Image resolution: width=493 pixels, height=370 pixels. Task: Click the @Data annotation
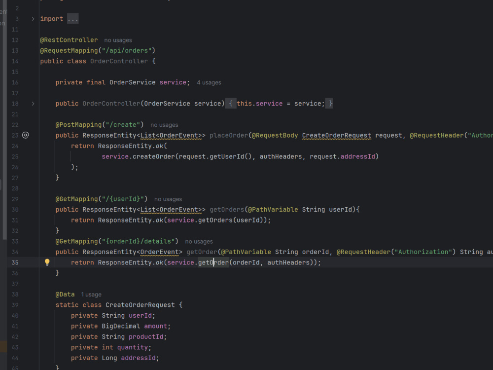click(x=65, y=295)
